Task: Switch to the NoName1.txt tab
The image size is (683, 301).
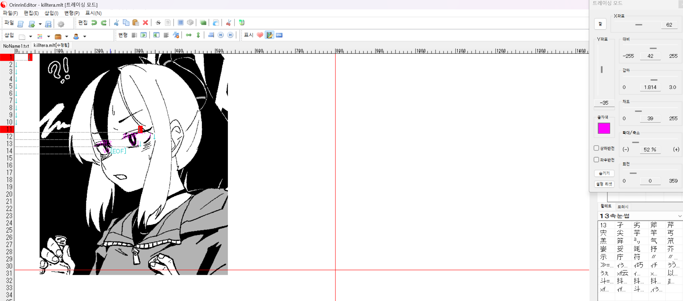Action: click(x=16, y=46)
